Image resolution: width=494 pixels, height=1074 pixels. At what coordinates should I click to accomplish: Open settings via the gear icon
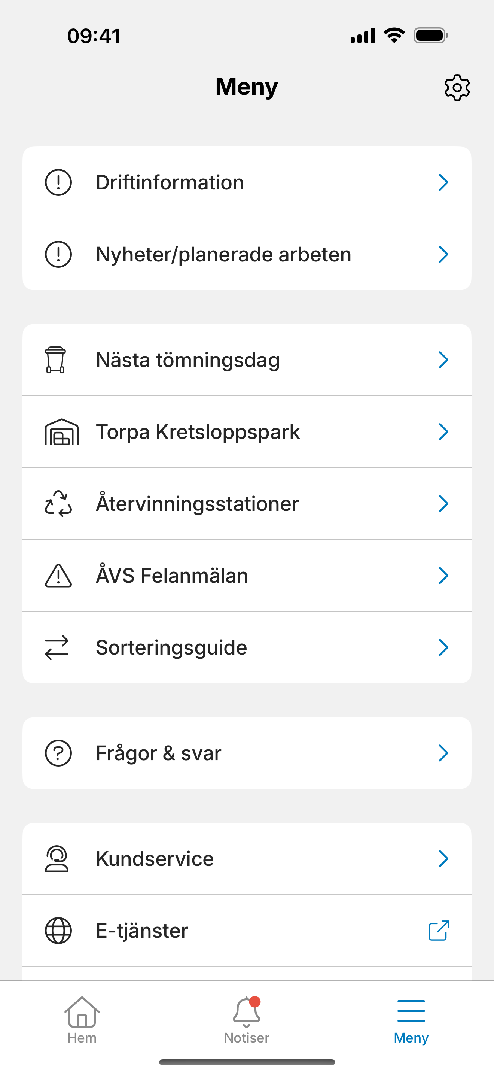pyautogui.click(x=457, y=88)
